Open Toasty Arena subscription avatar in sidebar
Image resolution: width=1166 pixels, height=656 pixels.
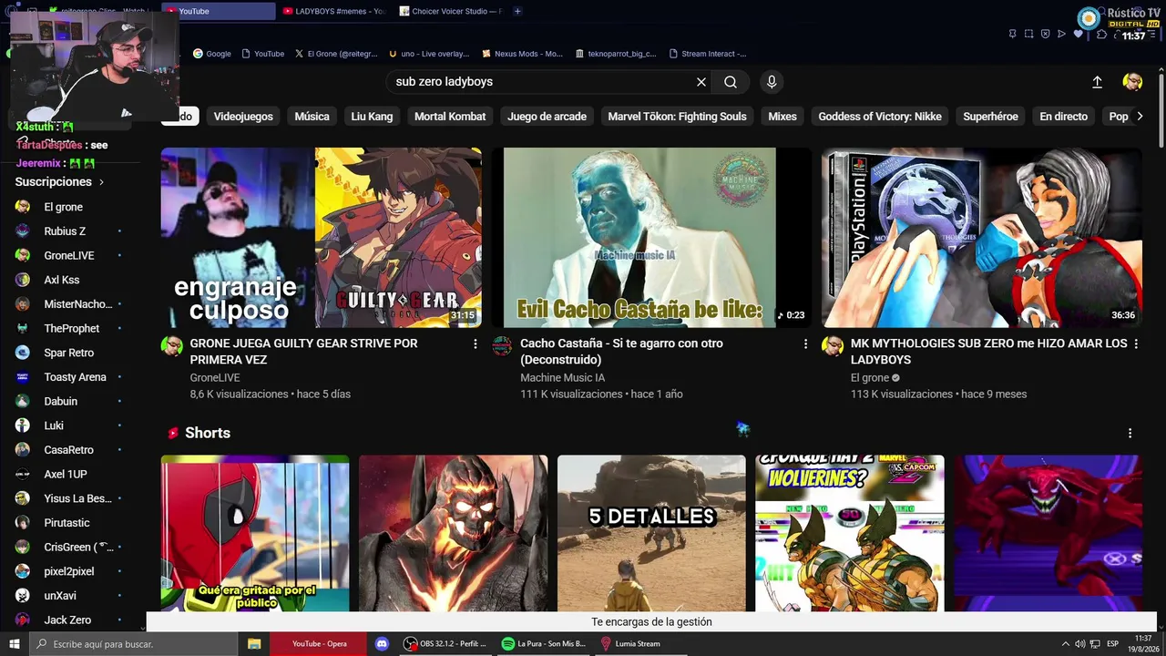click(x=23, y=377)
